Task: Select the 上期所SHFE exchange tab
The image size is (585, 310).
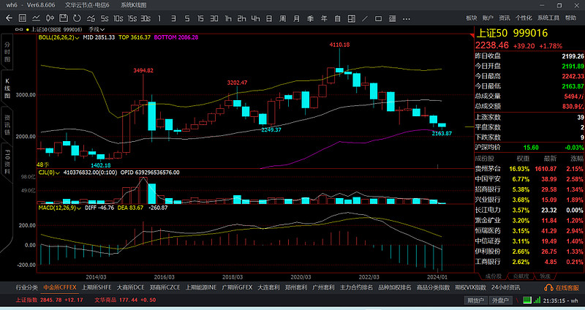Action: [x=97, y=287]
